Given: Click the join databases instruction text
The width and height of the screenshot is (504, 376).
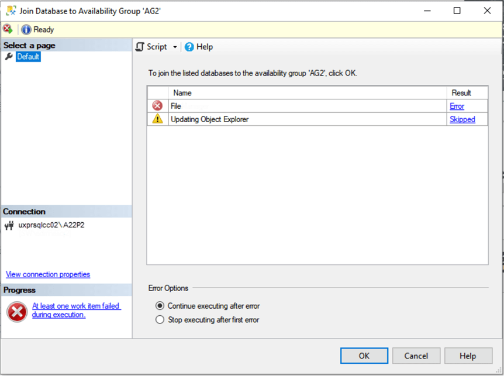Looking at the screenshot, I should coord(253,73).
